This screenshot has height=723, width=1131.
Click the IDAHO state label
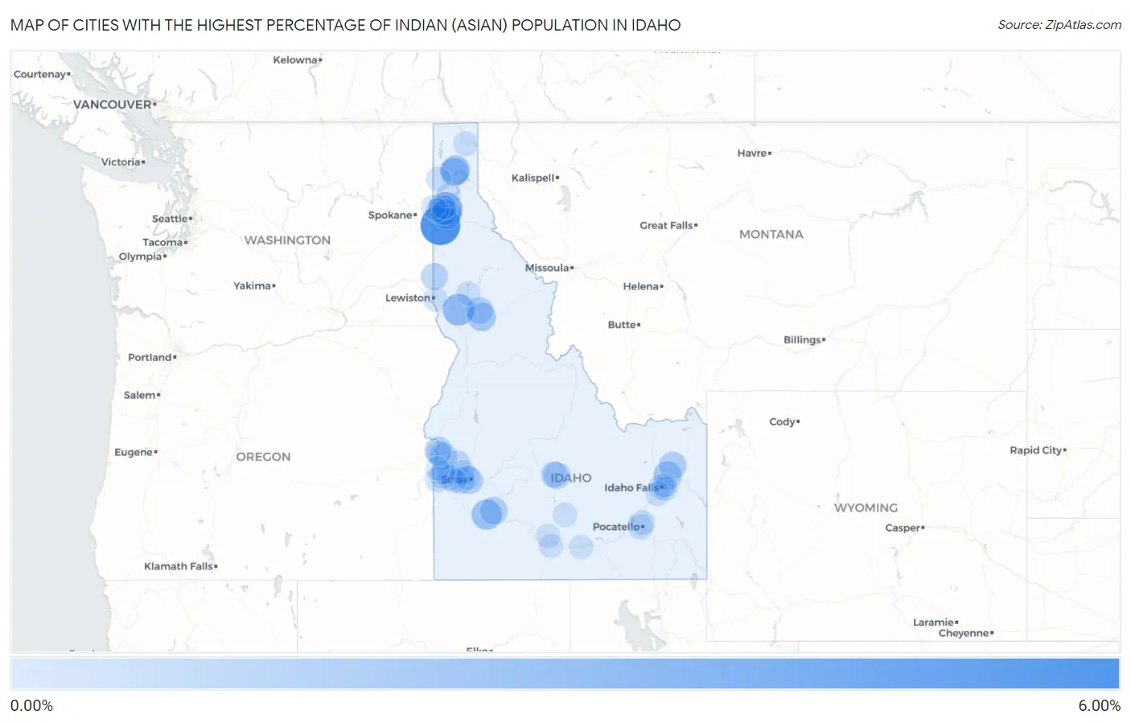pos(571,478)
